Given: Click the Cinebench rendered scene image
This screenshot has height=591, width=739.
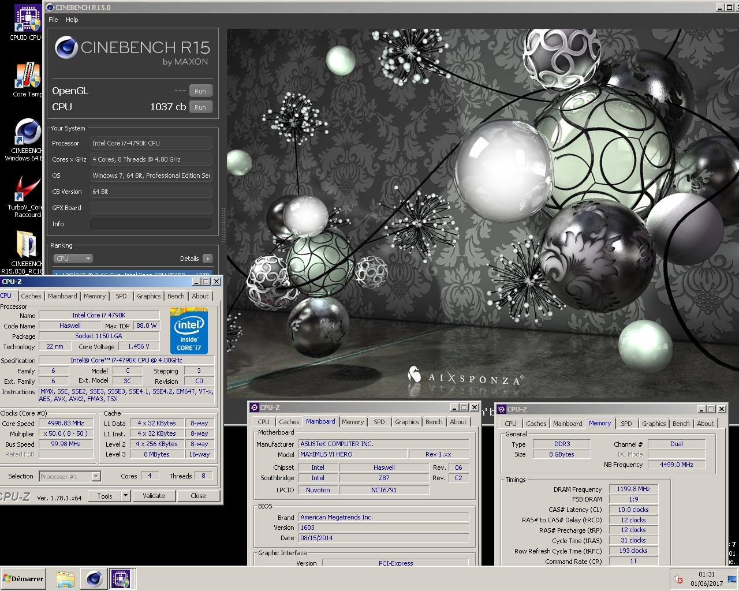Looking at the screenshot, I should (482, 214).
